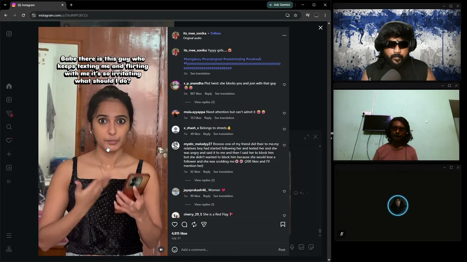Like the mystic_melodyy27 comment
This screenshot has width=467, height=262.
click(x=284, y=145)
